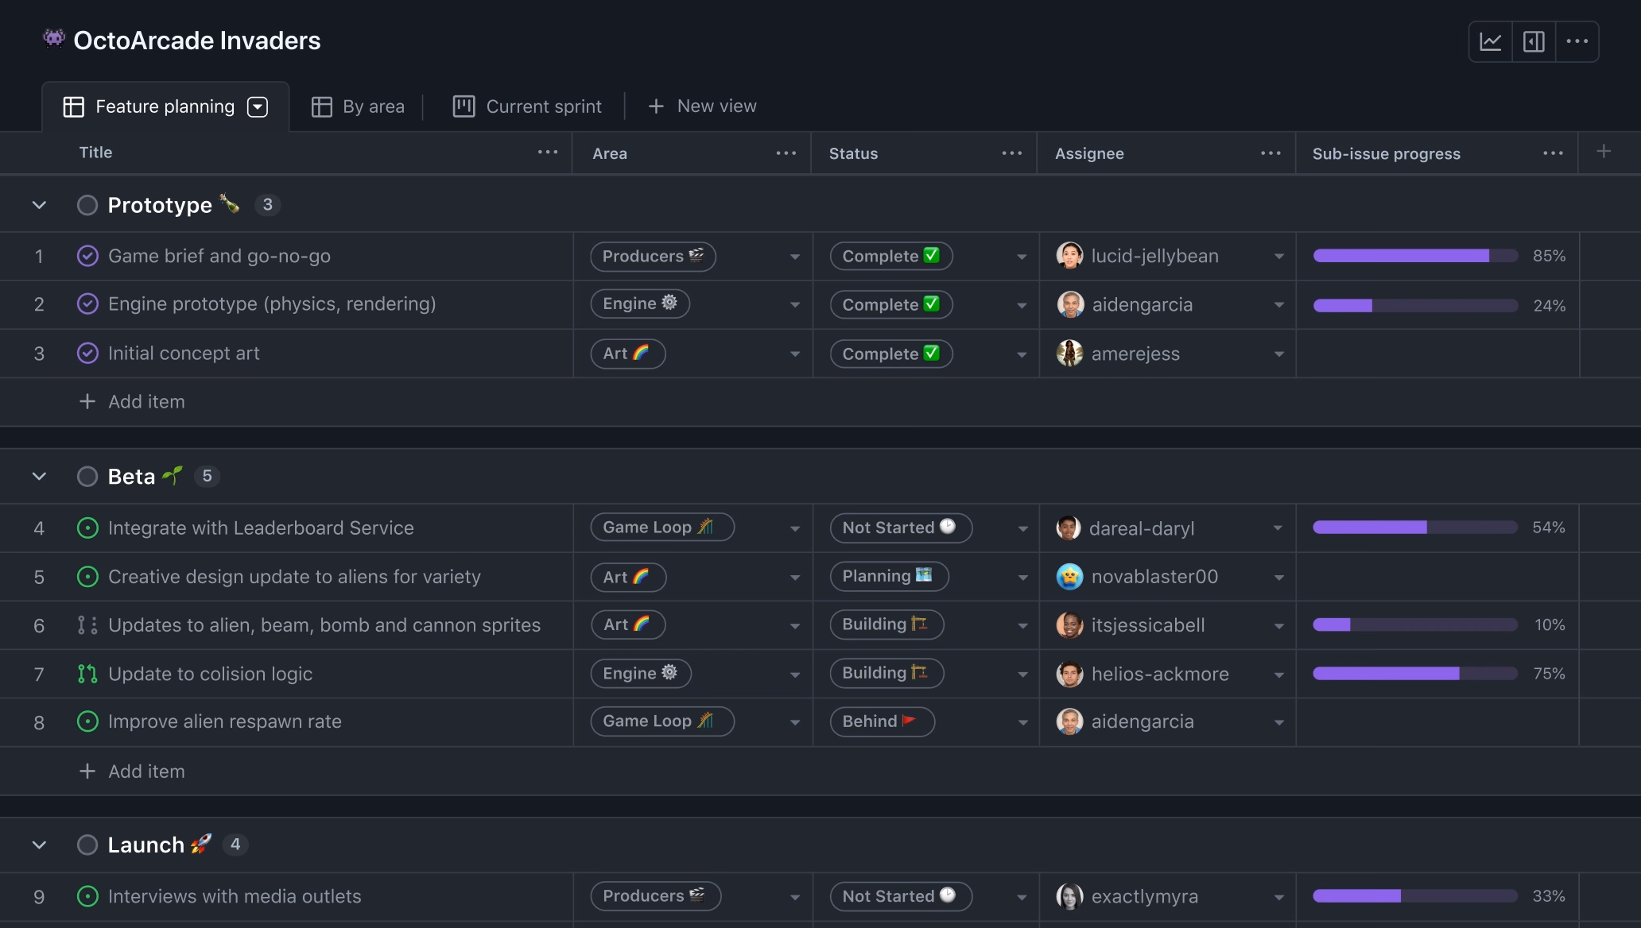1641x928 pixels.
Task: Click the tracked-by icon on Update to colision logic
Action: click(87, 673)
